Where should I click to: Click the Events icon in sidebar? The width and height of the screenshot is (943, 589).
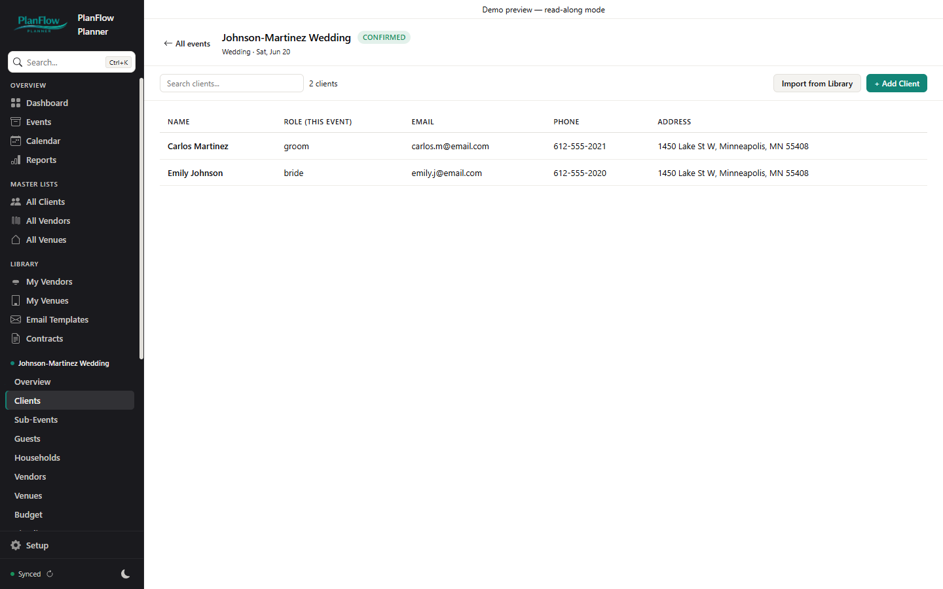(16, 122)
